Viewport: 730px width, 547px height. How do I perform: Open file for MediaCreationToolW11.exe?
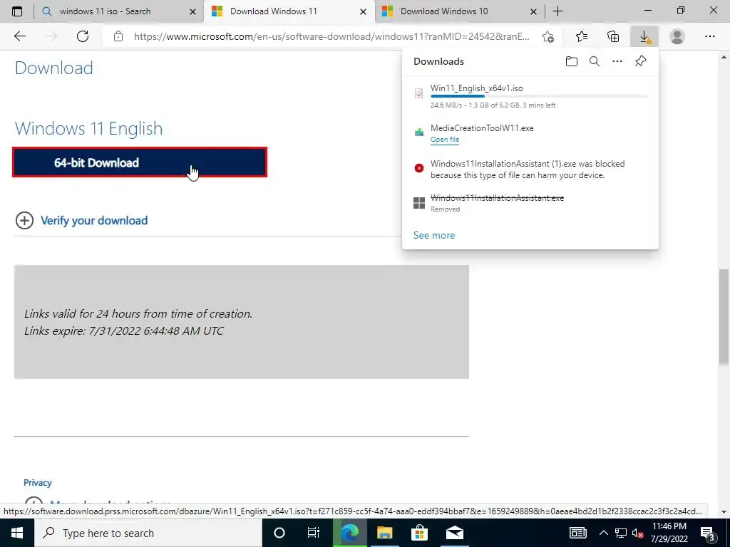click(445, 140)
